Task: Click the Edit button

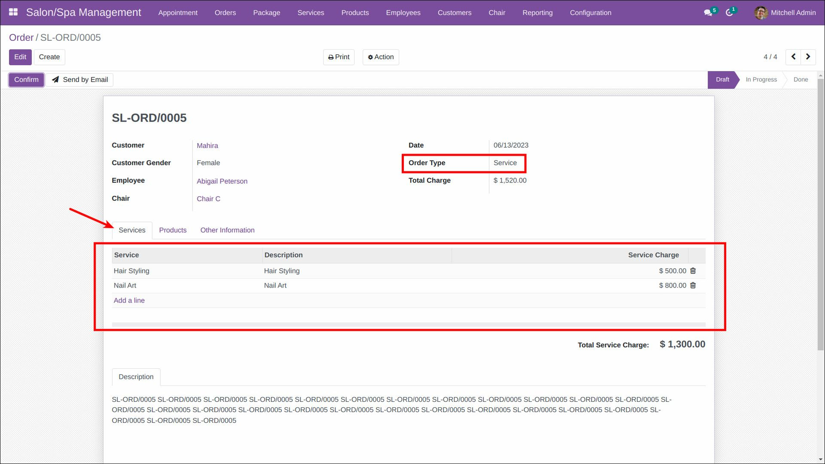Action: pyautogui.click(x=20, y=57)
